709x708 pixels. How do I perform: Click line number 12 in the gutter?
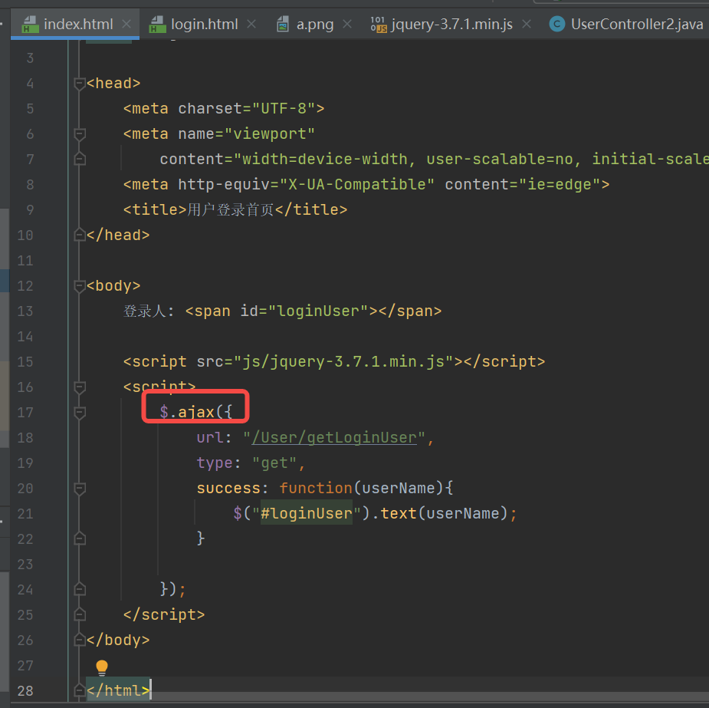pos(25,286)
